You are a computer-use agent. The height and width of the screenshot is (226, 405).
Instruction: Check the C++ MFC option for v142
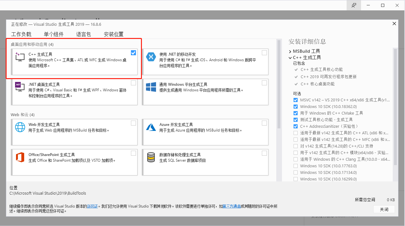point(295,139)
